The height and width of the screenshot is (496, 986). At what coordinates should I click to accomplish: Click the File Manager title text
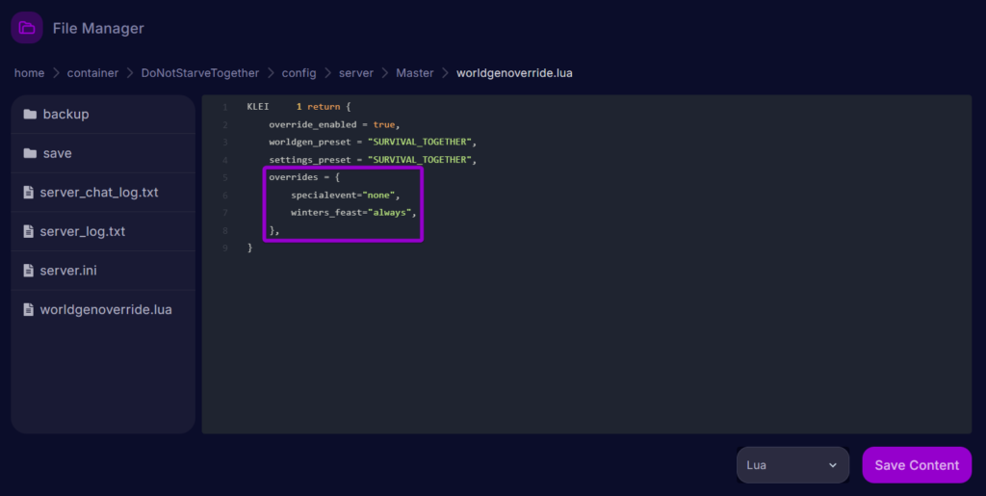[98, 29]
